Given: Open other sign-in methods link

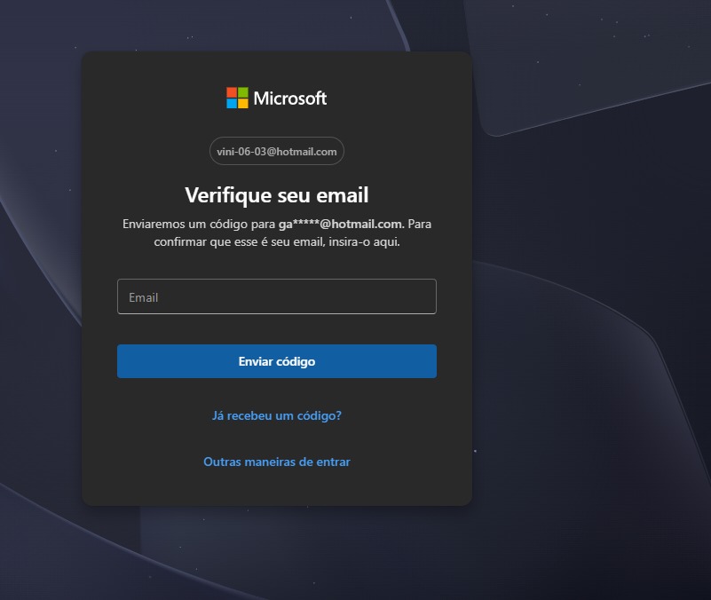Looking at the screenshot, I should click(x=277, y=462).
